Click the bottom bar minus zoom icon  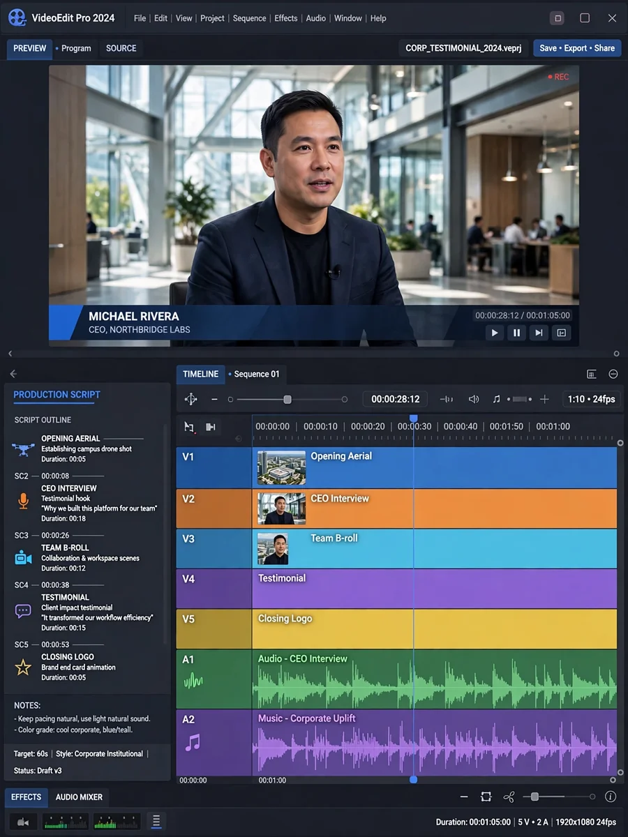pos(464,797)
